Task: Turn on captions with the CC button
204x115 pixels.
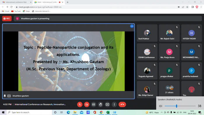Action: coord(94,104)
